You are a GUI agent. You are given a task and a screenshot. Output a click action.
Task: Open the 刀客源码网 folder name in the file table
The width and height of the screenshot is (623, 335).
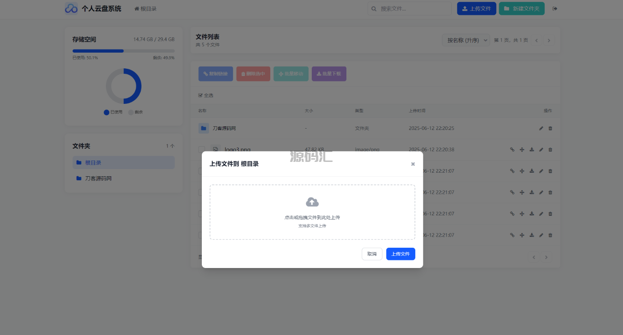[x=224, y=129]
